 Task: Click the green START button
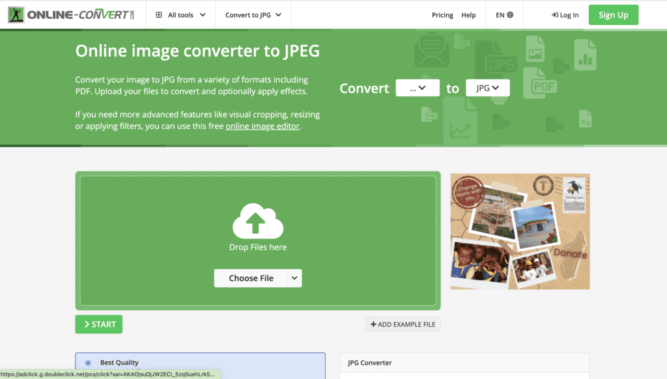tap(99, 324)
